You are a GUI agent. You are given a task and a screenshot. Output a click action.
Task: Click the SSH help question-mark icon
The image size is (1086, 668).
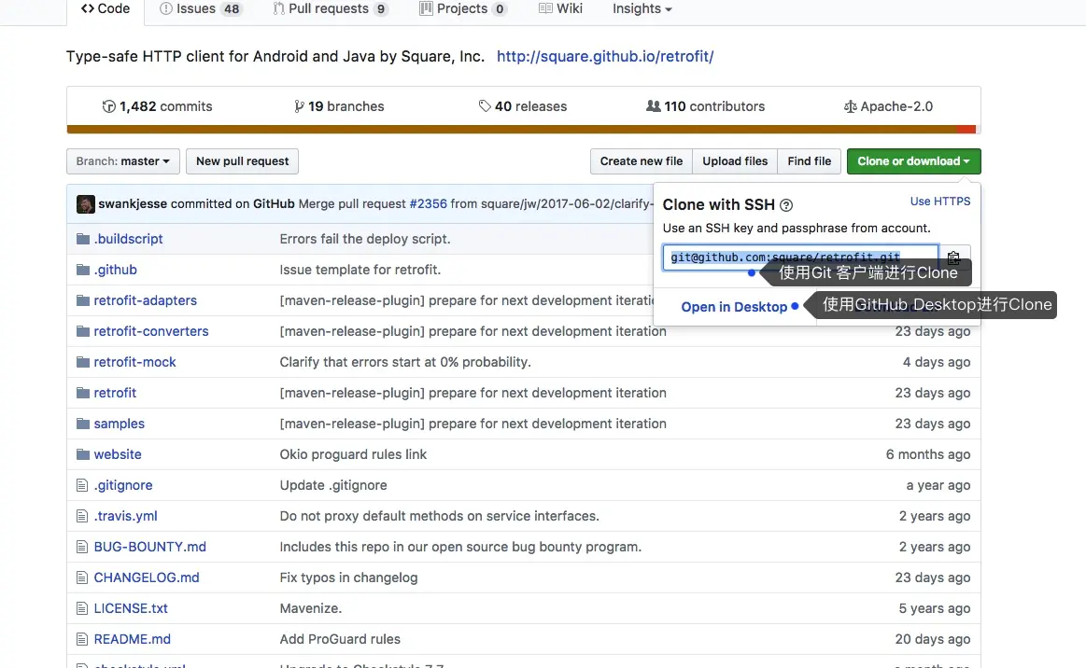[786, 205]
